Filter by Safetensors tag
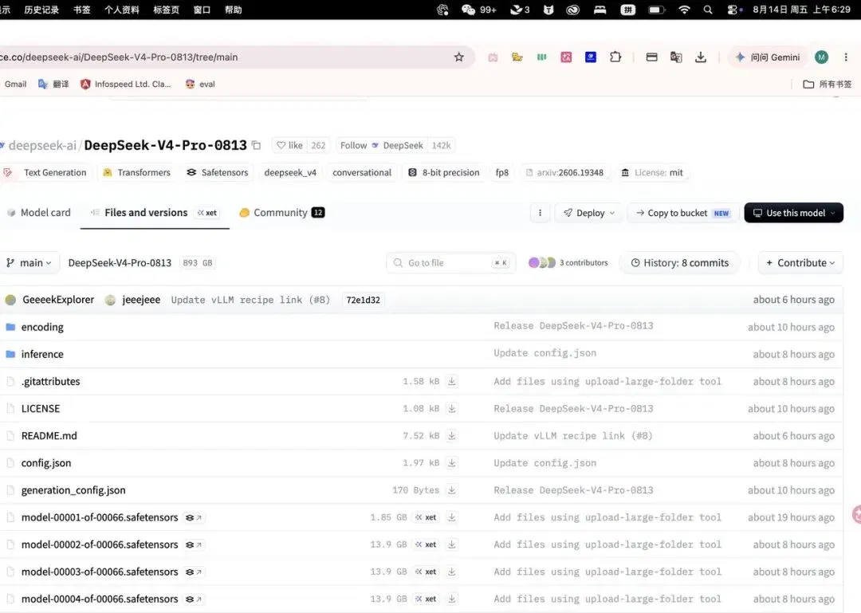 pos(217,172)
